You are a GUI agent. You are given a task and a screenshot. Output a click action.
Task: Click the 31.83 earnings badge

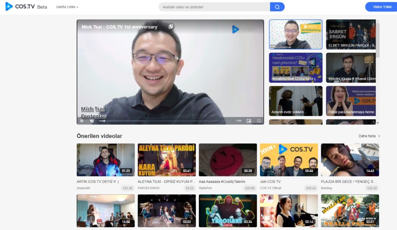128,188
